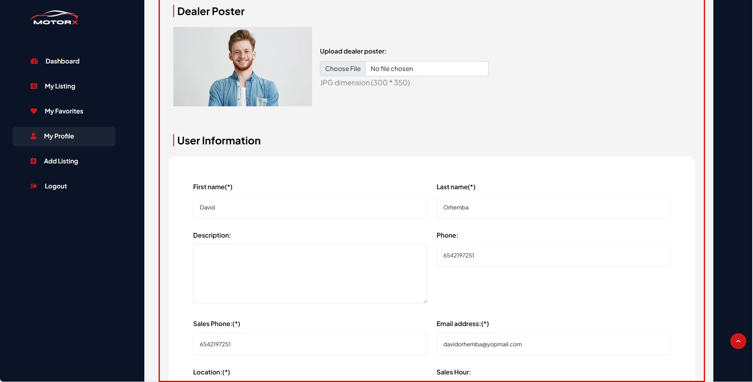Image resolution: width=753 pixels, height=382 pixels.
Task: Click the MotorX logo
Action: [54, 18]
